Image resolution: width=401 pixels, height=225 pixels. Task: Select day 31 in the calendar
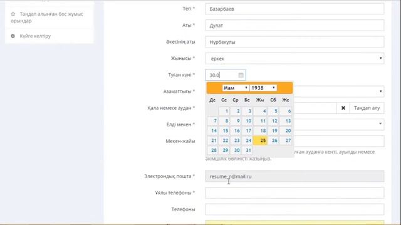point(247,150)
